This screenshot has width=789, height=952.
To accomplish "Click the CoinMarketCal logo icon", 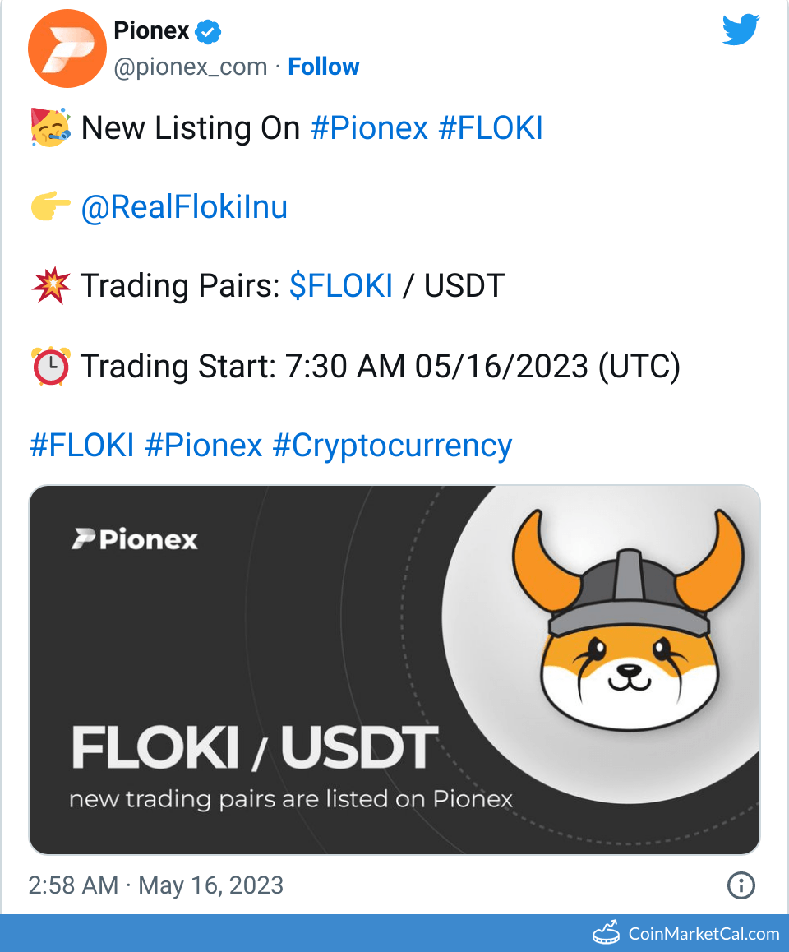I will pyautogui.click(x=606, y=933).
